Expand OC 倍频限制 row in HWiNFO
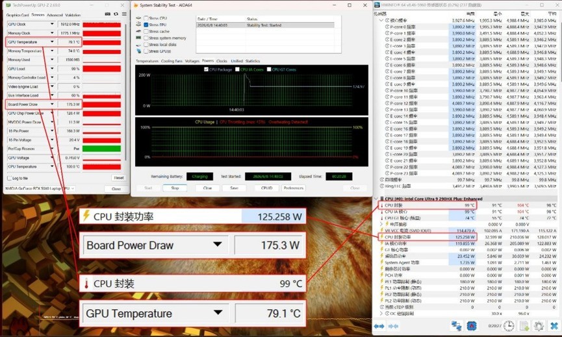 tap(381, 314)
